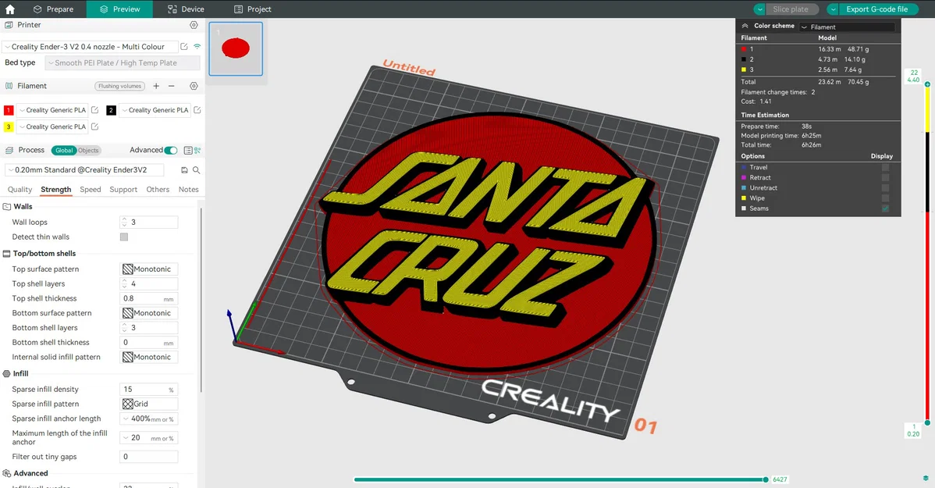Open filament settings gear icon

[194, 86]
